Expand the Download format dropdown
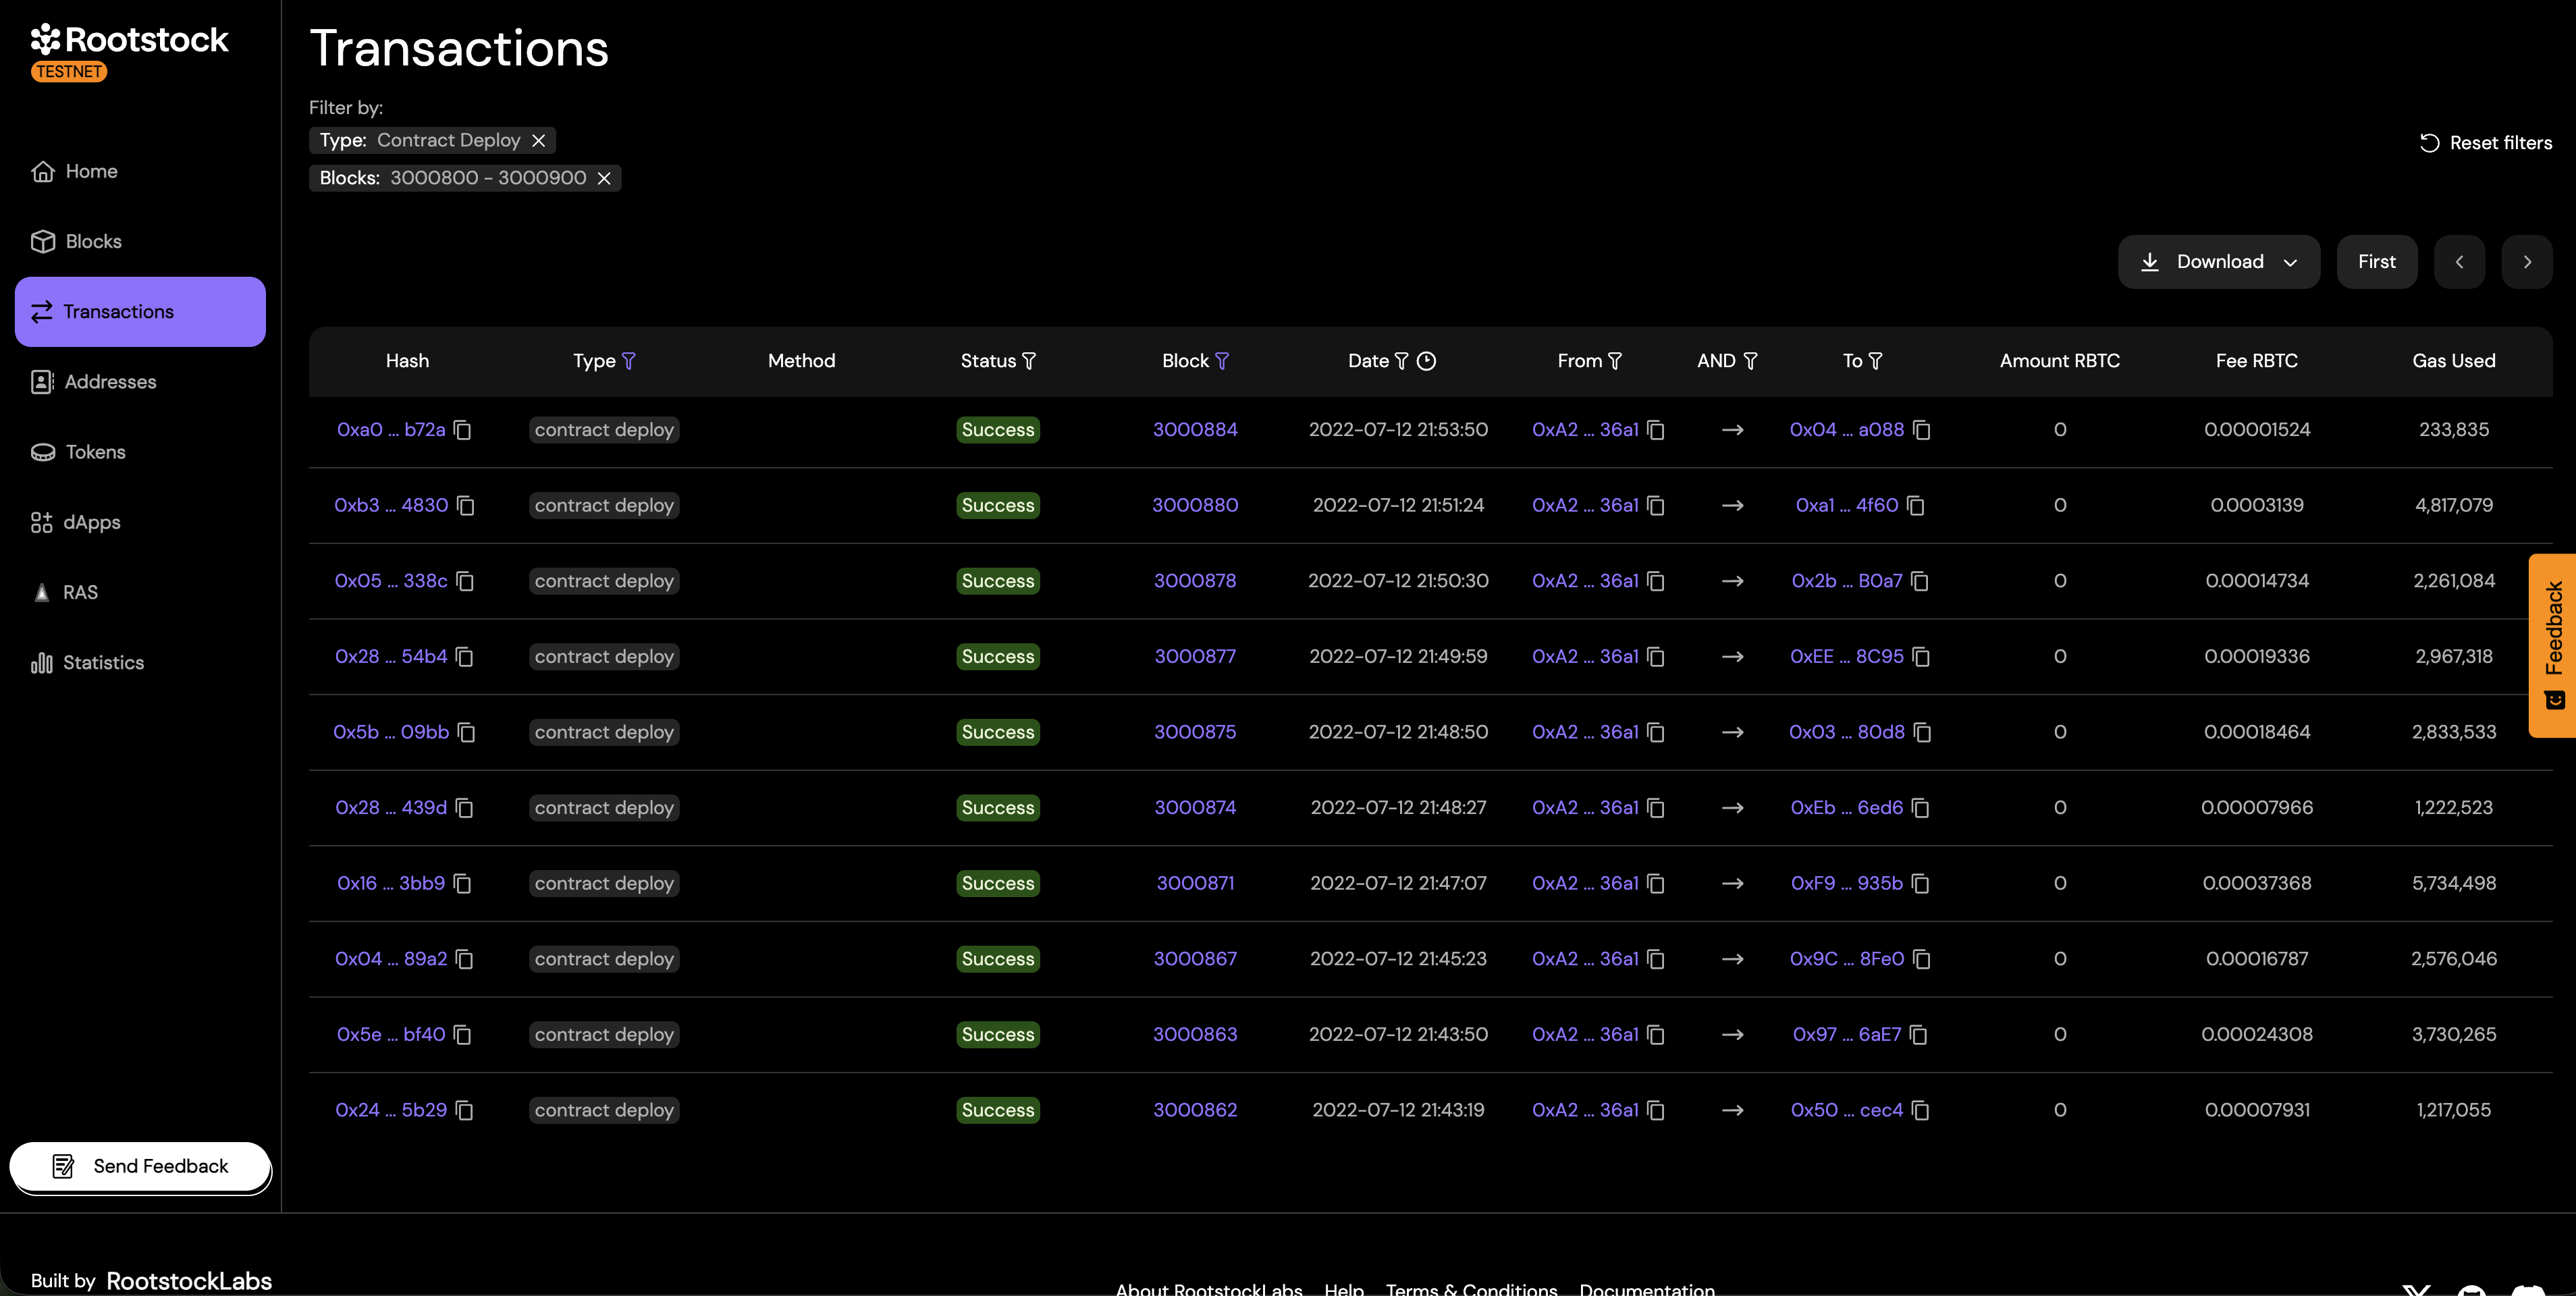The image size is (2576, 1296). tap(2290, 261)
